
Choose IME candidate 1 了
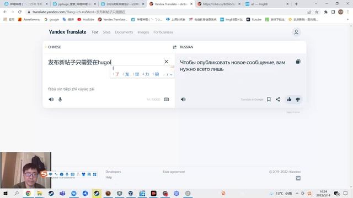(116, 74)
